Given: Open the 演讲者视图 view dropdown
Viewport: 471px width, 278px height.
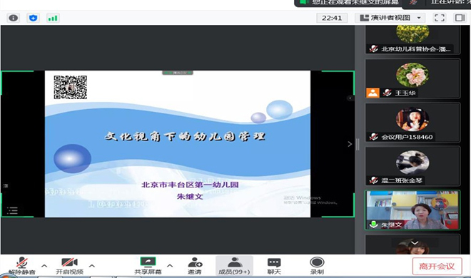Looking at the screenshot, I should pyautogui.click(x=390, y=18).
